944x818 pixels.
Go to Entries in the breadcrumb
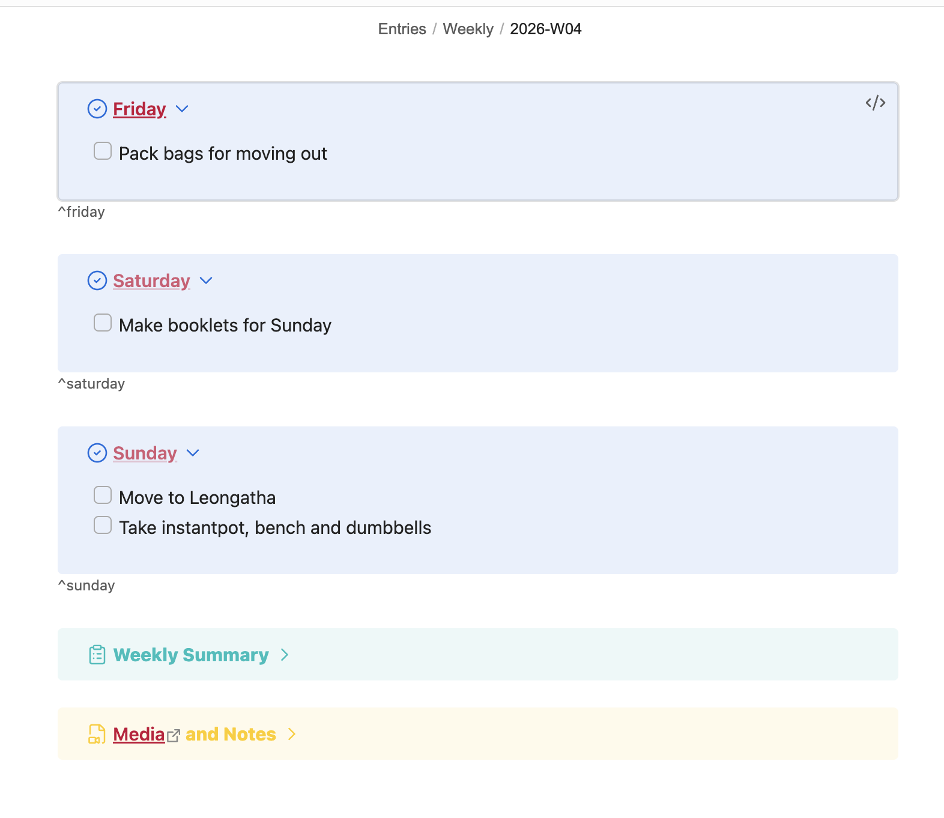[x=402, y=29]
